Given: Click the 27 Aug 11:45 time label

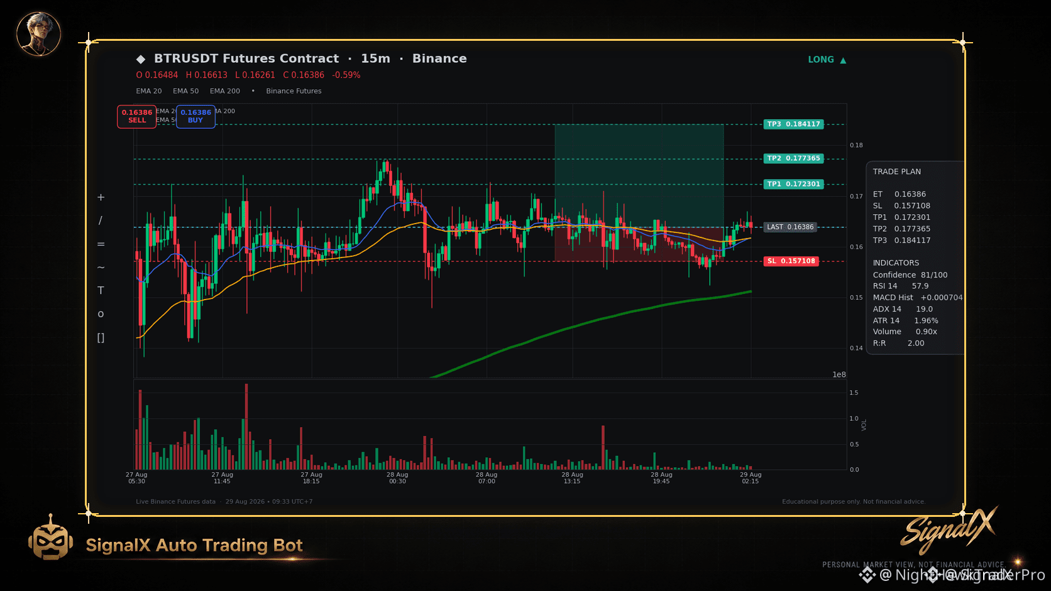Looking at the screenshot, I should point(222,478).
